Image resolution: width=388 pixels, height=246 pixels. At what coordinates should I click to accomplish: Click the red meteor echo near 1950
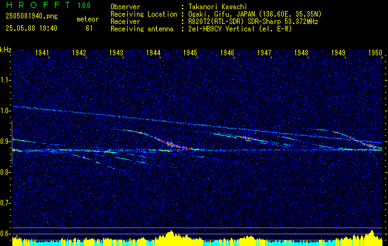[x=368, y=145]
